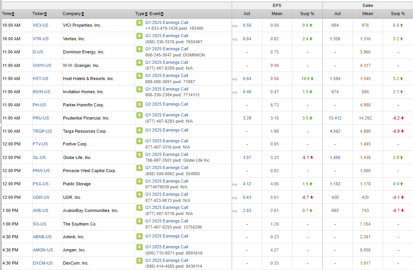Click the green earnings icon for DexCom

click(x=139, y=261)
